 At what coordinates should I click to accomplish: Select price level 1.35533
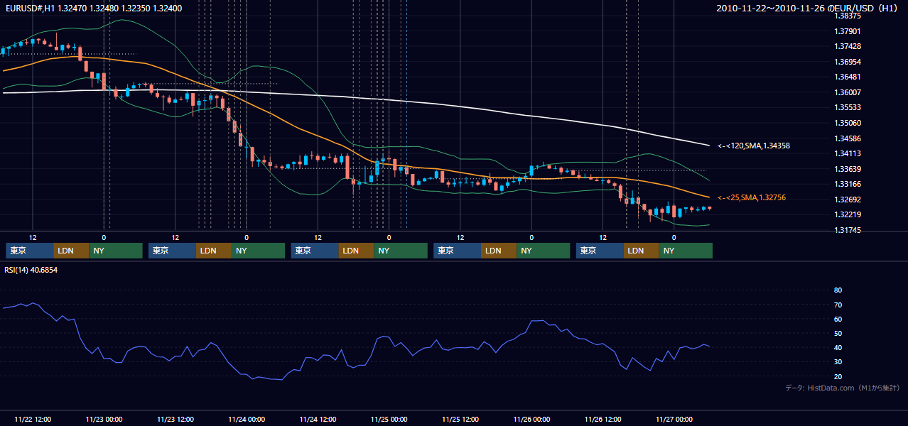[x=848, y=107]
